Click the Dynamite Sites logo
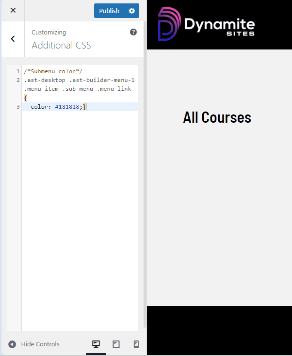This screenshot has height=356, width=292. (206, 24)
